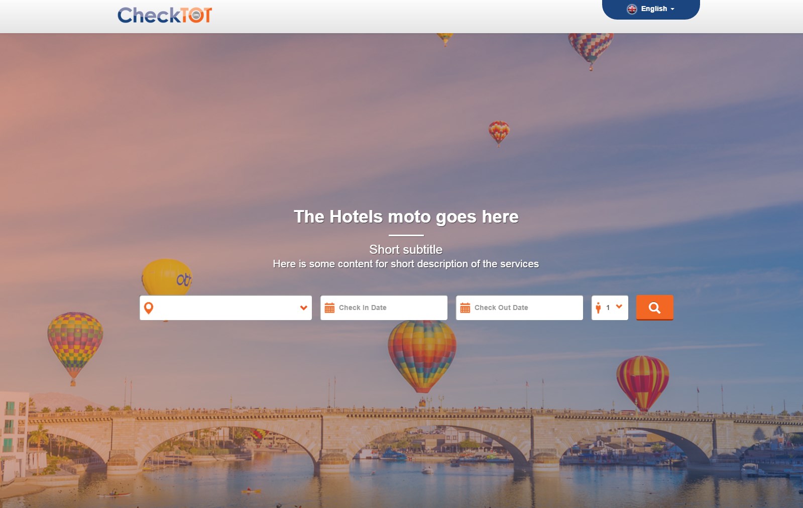This screenshot has width=803, height=508.
Task: Click the orange location pin icon
Action: 149,308
